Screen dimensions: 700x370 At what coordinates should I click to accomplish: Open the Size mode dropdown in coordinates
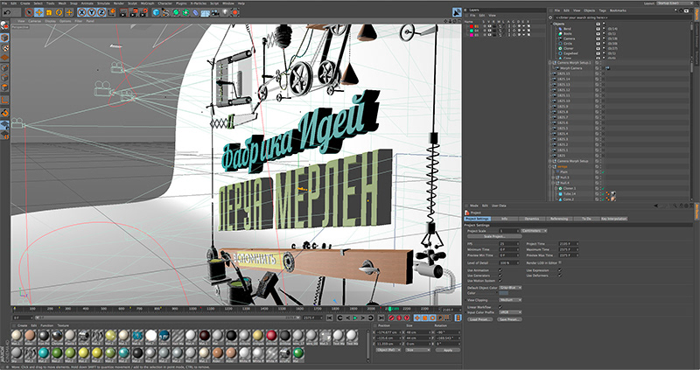[417, 350]
